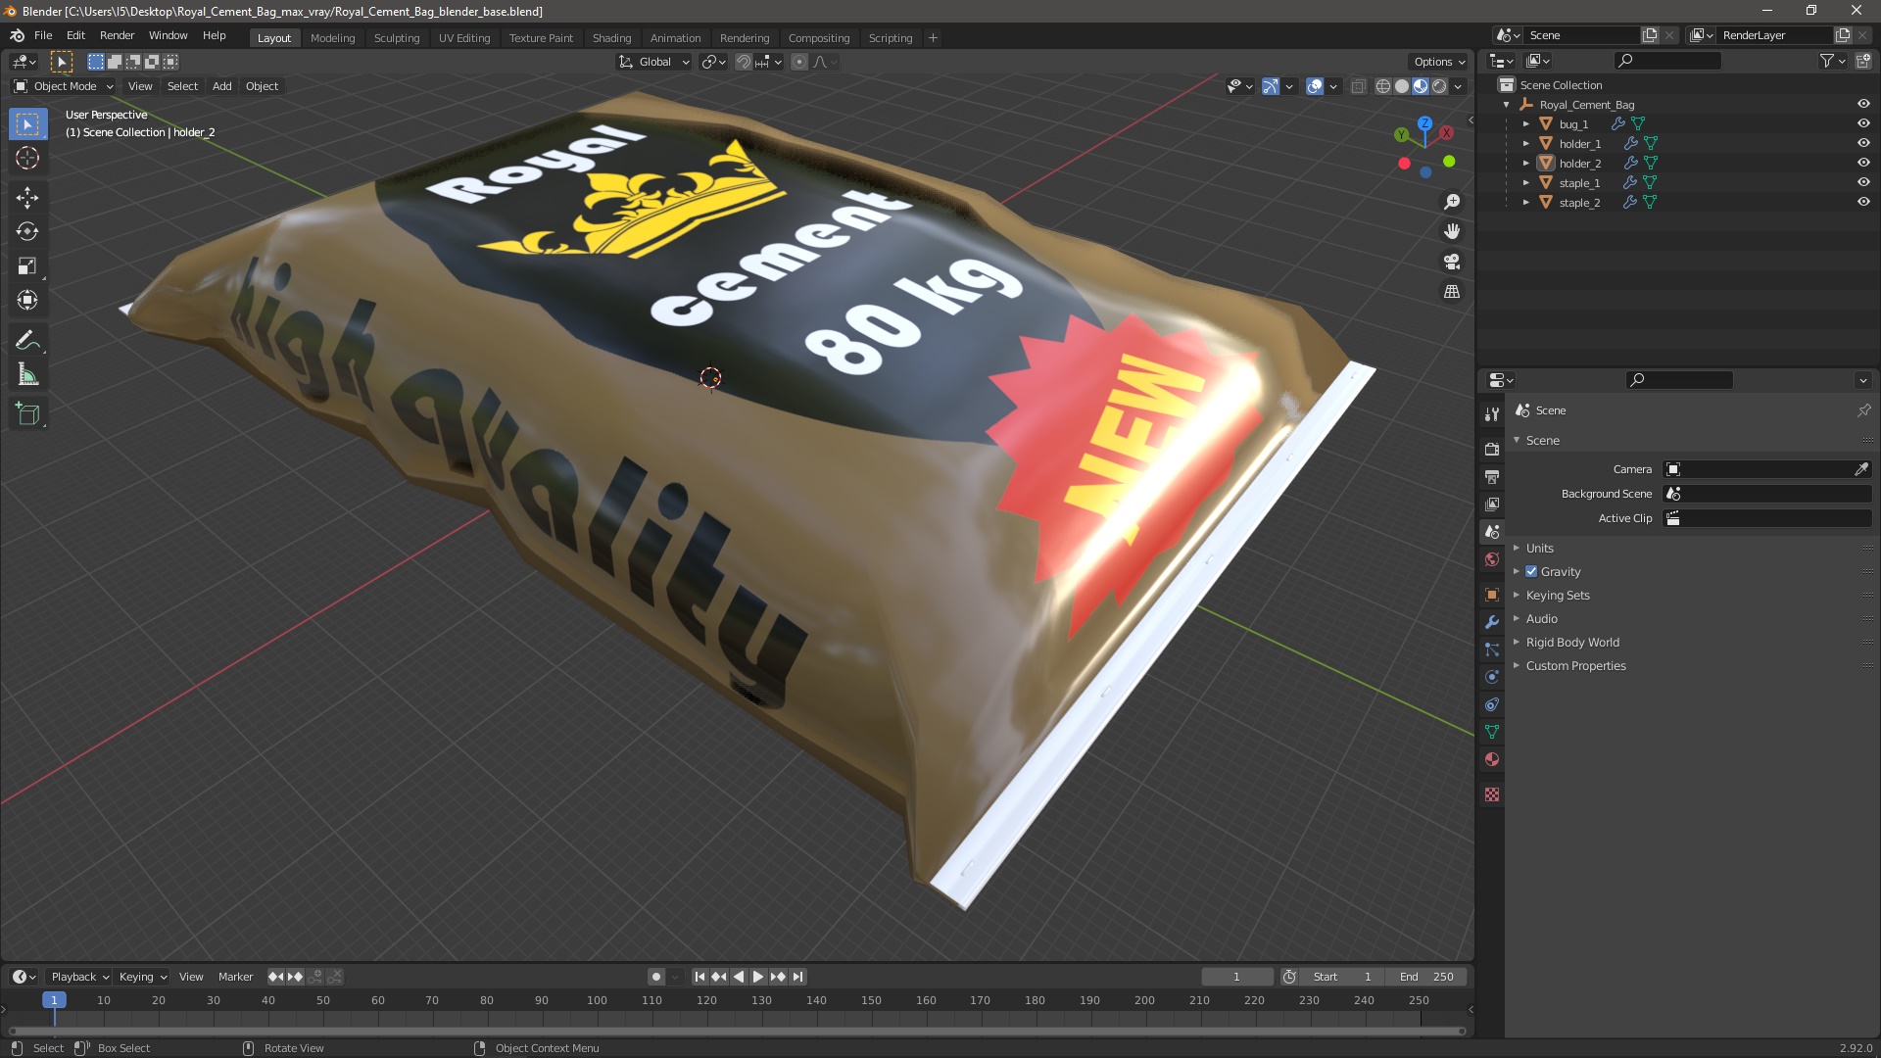The image size is (1881, 1058).
Task: Click the current frame marker 1
Action: tap(54, 1000)
